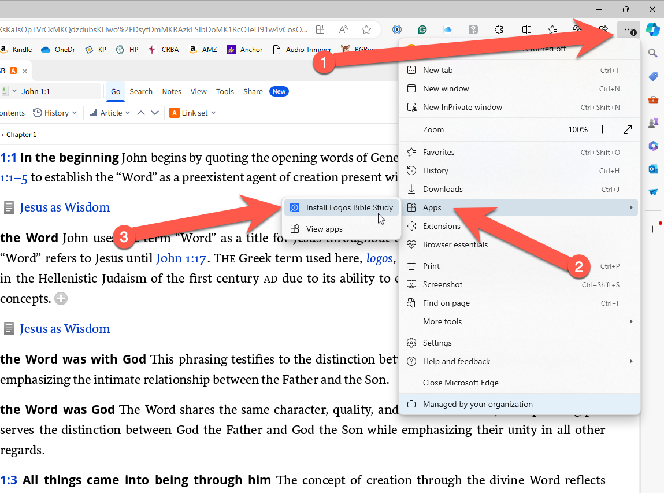Select Find on page
This screenshot has height=493, width=664.
[x=520, y=303]
